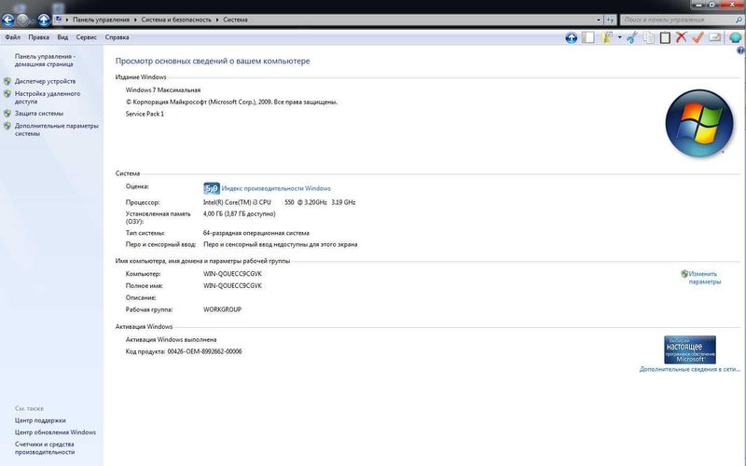Click computer name in the Полное имя row

click(232, 286)
